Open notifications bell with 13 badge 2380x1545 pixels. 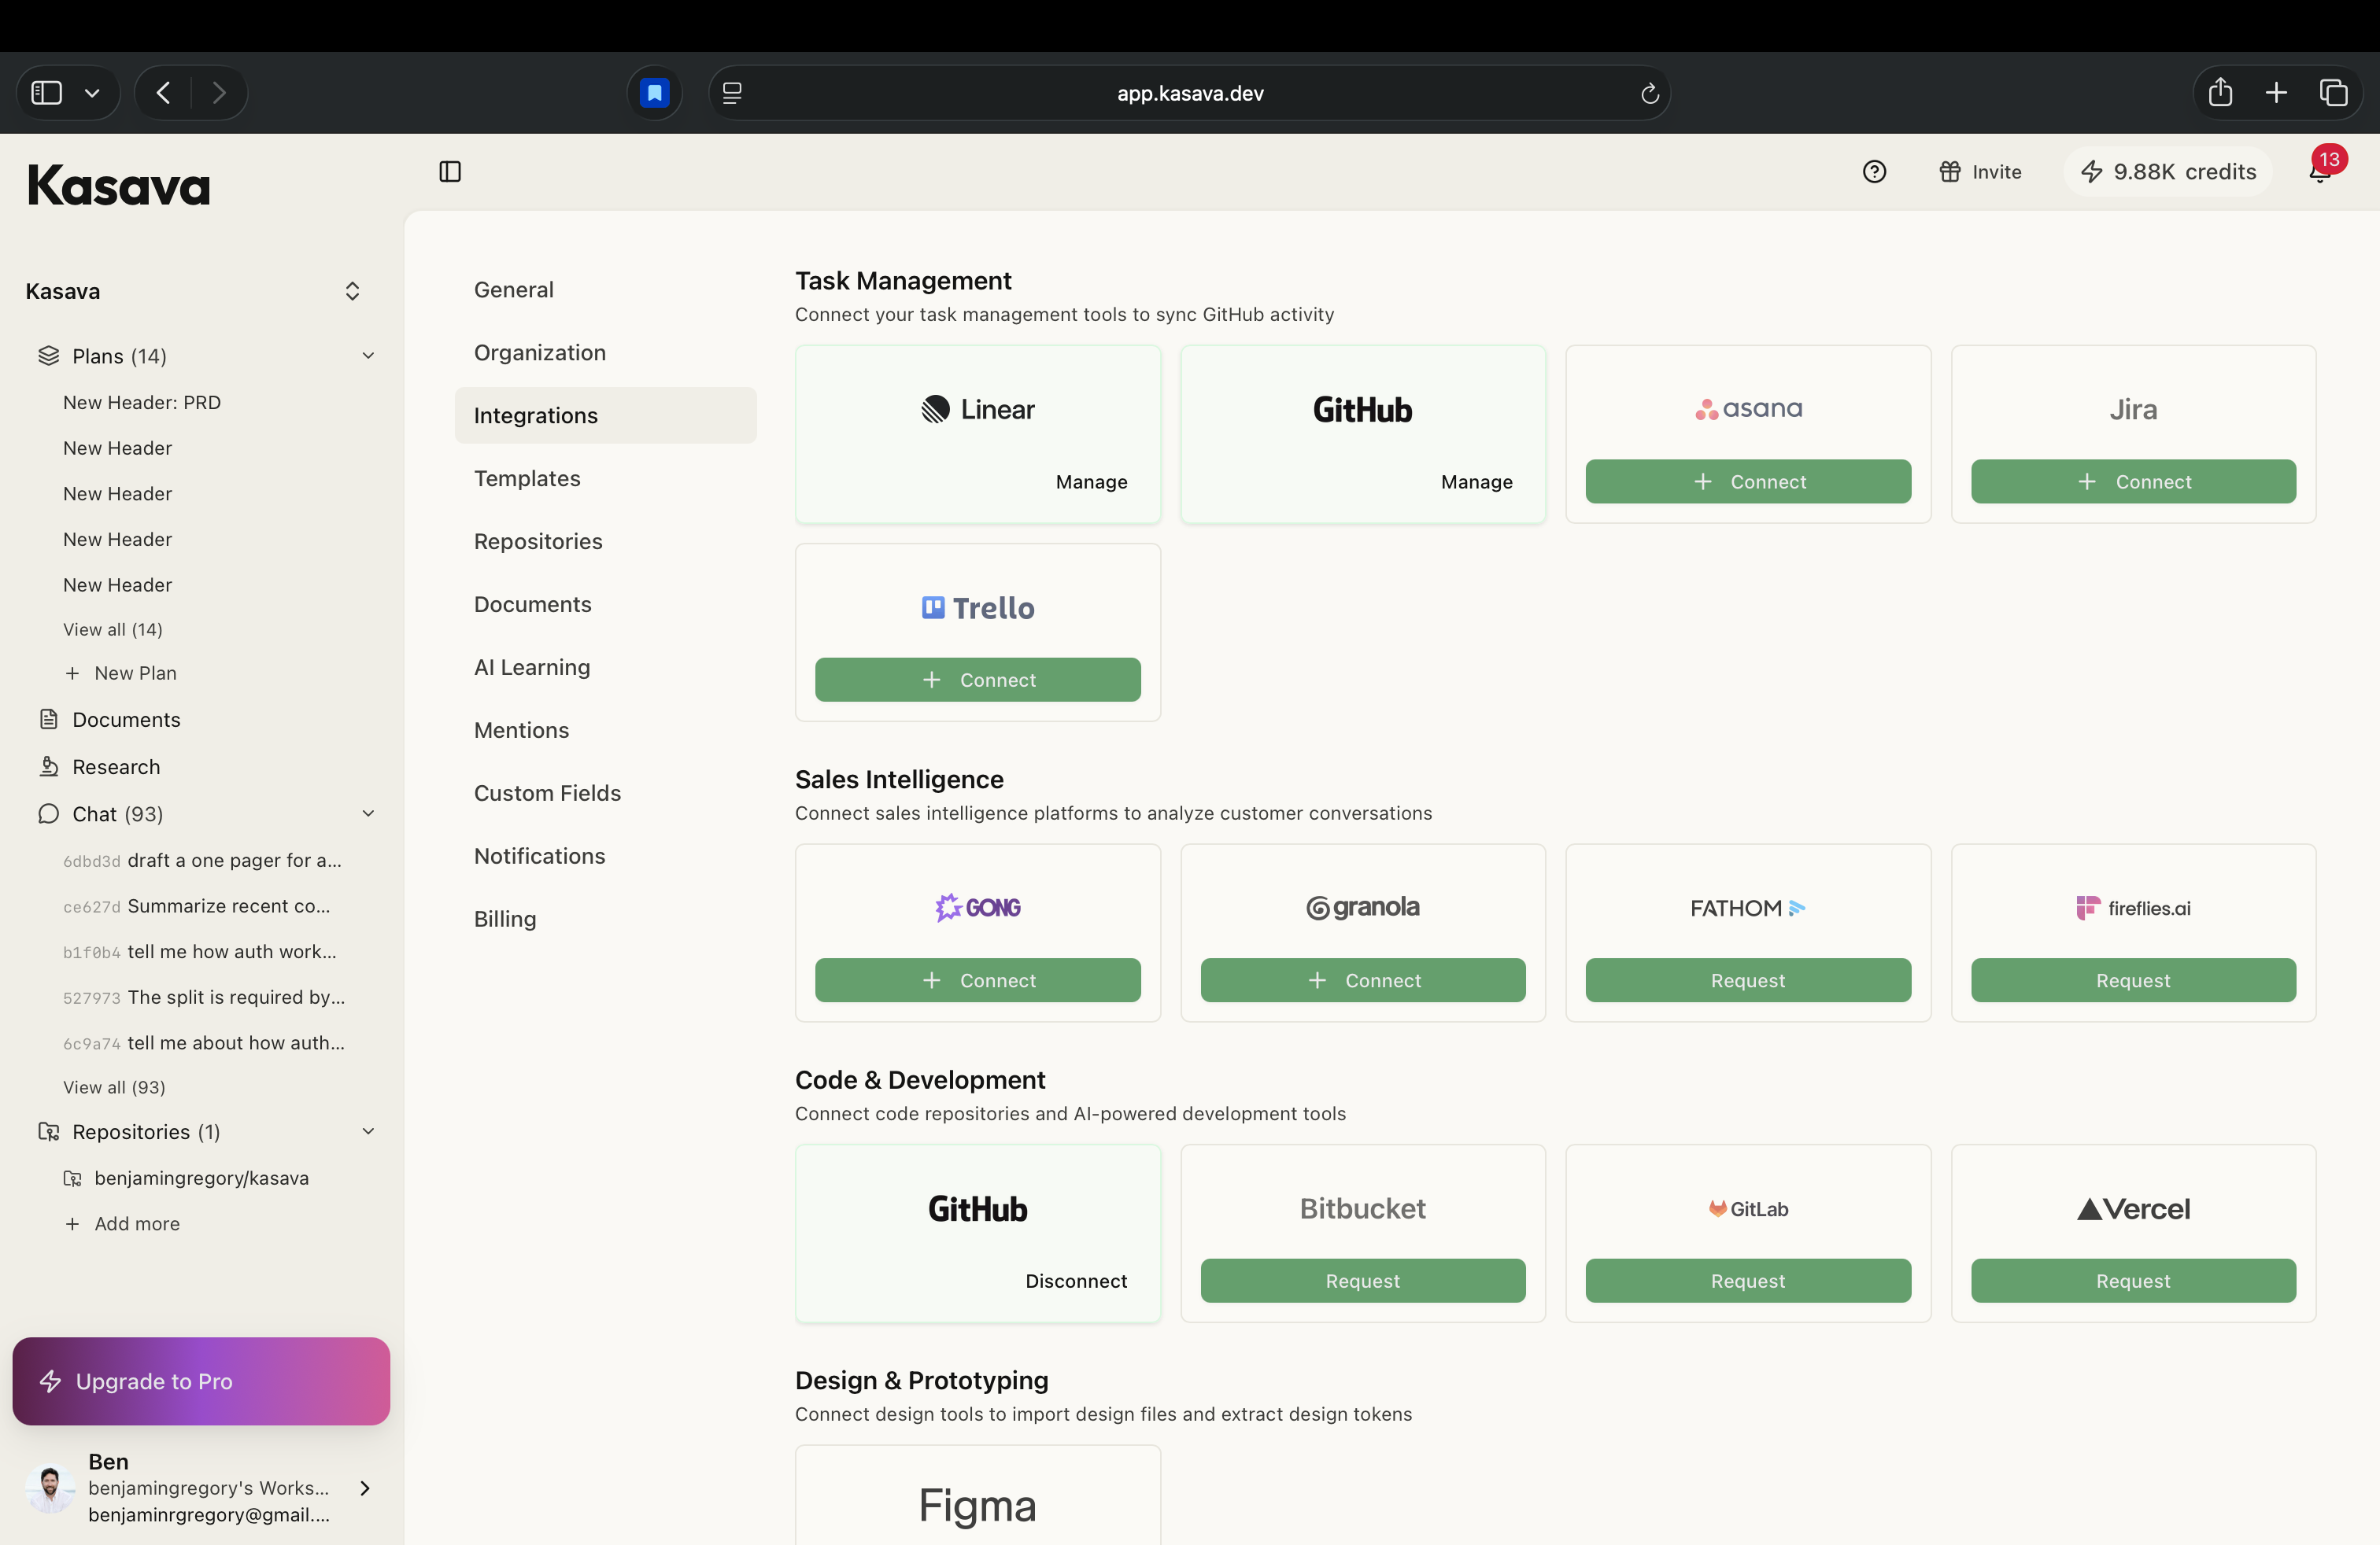point(2320,172)
